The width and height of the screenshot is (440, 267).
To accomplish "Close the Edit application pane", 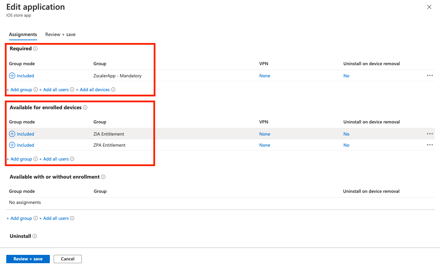I will (429, 7).
